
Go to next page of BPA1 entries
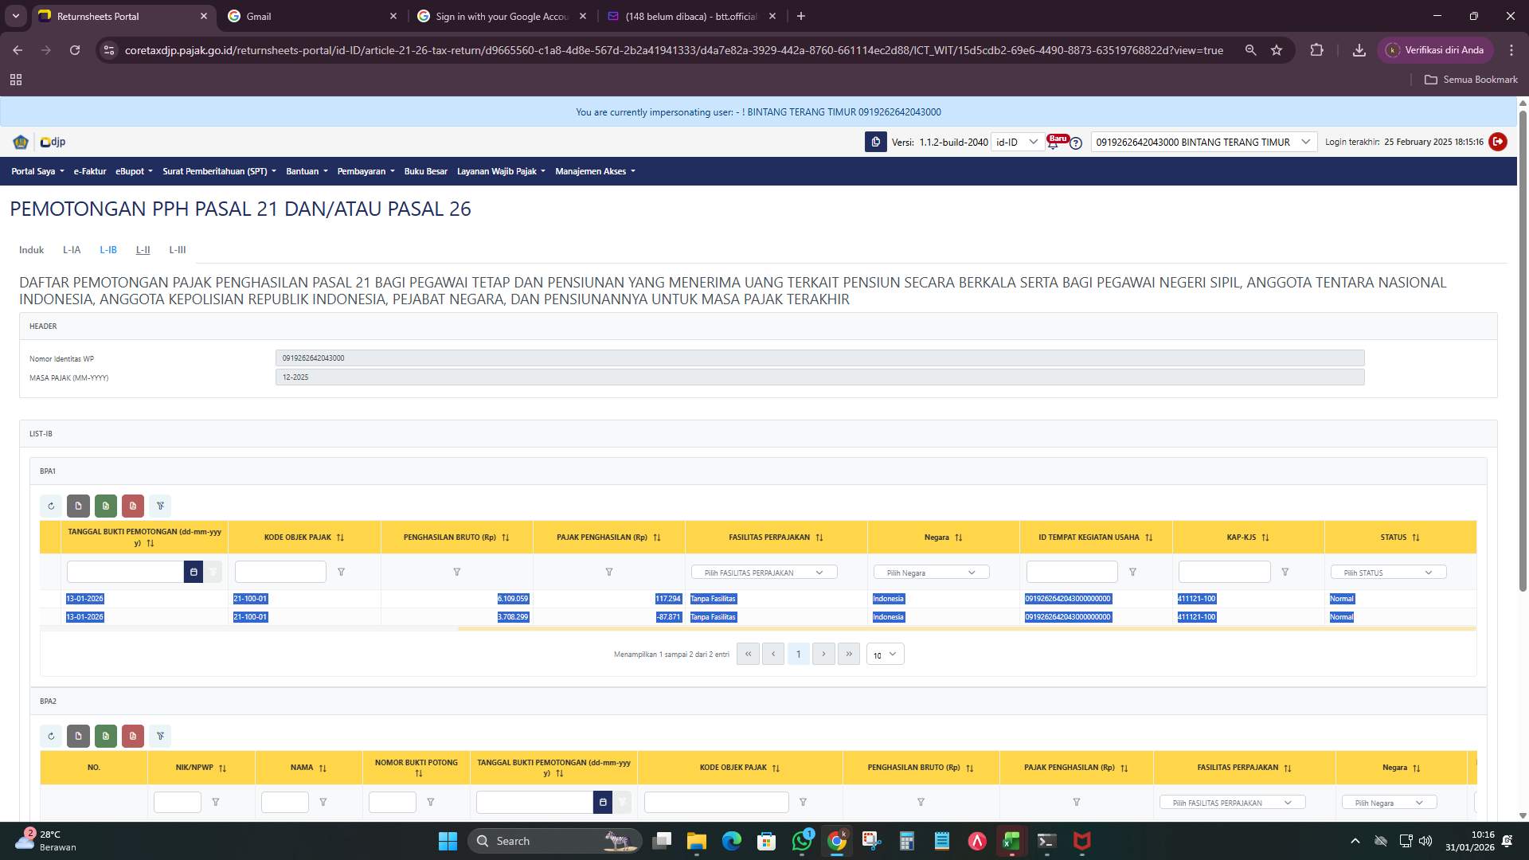coord(823,654)
